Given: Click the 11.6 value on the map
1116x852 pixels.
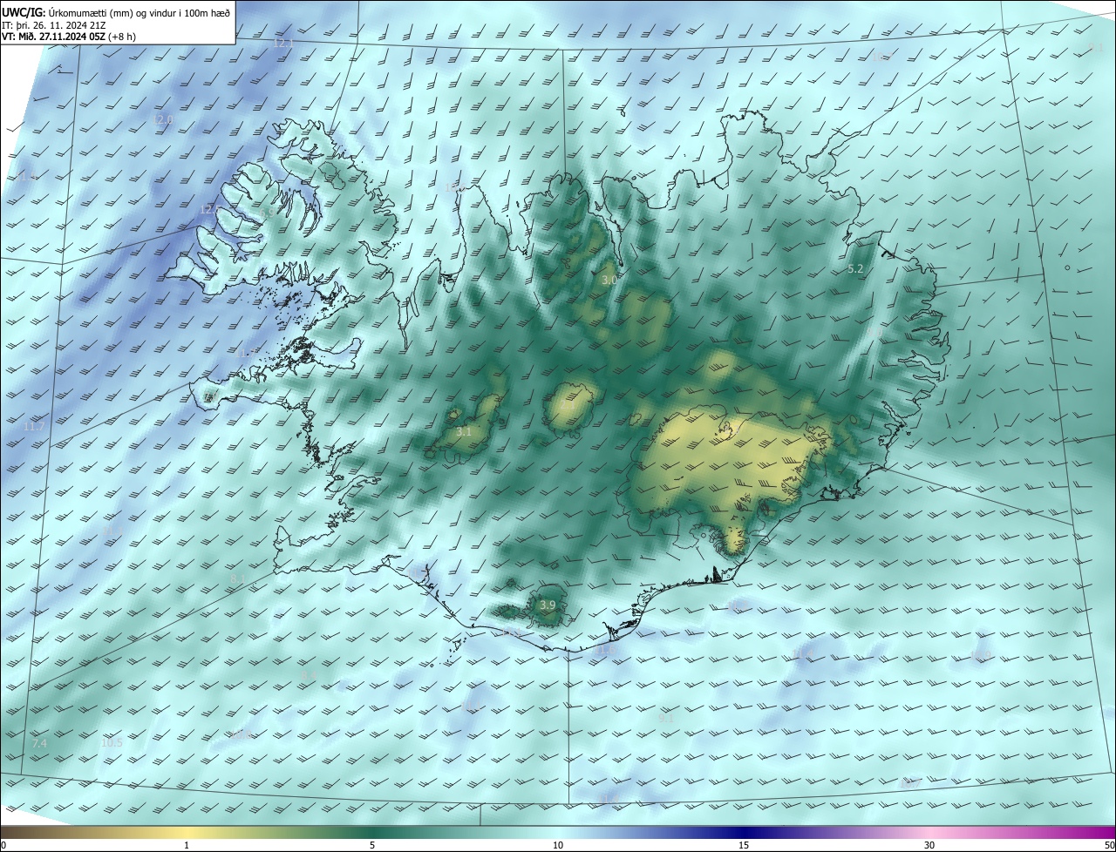Looking at the screenshot, I should [x=606, y=650].
